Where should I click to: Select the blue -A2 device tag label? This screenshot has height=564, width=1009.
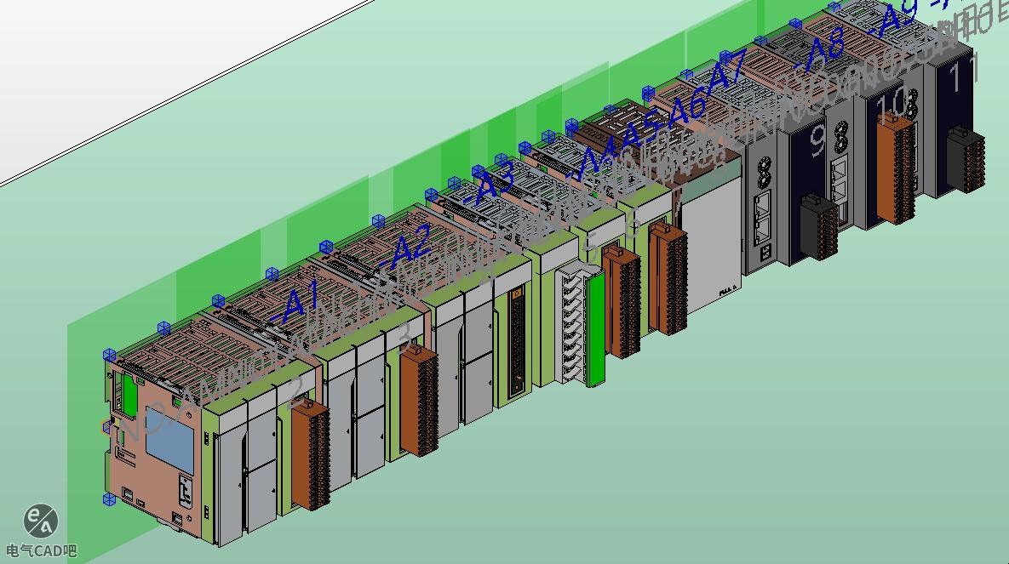coord(406,249)
